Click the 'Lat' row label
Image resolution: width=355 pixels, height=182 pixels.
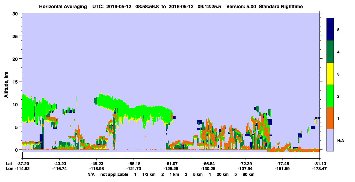tap(9, 163)
